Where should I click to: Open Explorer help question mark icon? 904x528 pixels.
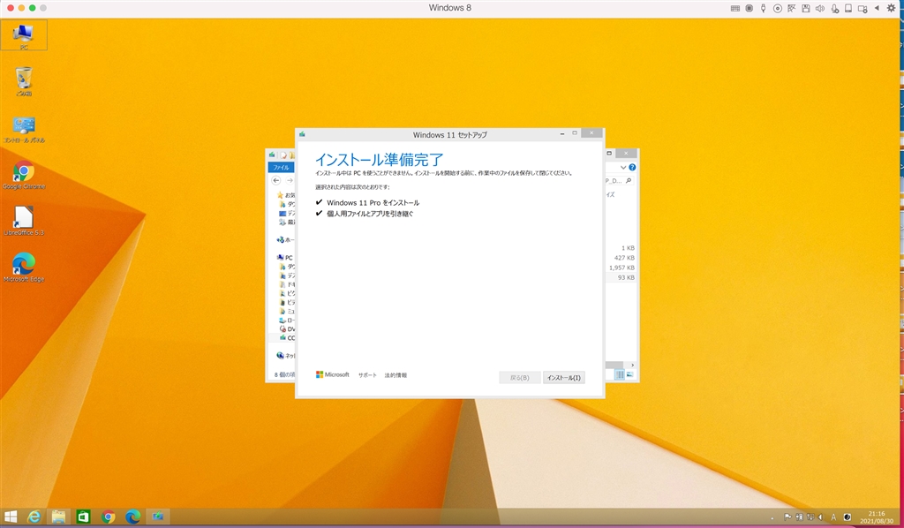(632, 167)
